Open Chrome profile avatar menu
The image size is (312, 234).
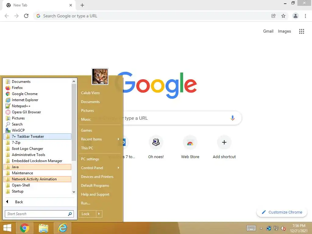296,16
